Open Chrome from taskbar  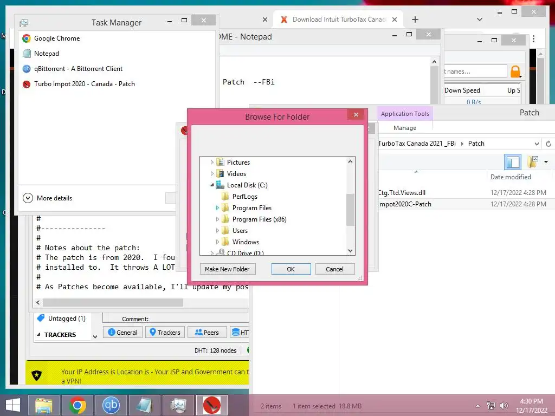[78, 405]
